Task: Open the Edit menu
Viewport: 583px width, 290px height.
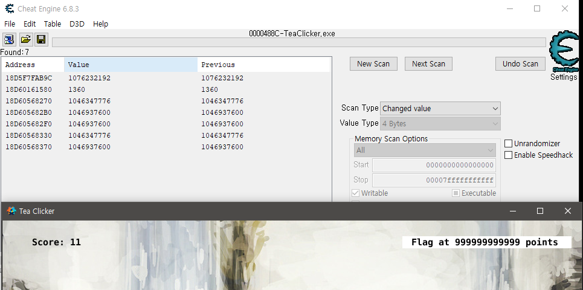Action: pos(30,24)
